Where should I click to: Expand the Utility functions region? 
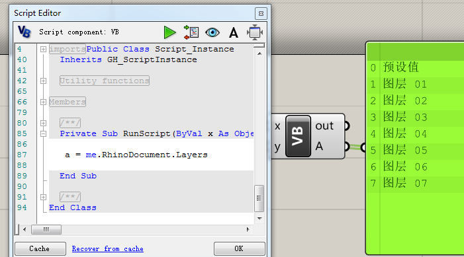point(43,81)
